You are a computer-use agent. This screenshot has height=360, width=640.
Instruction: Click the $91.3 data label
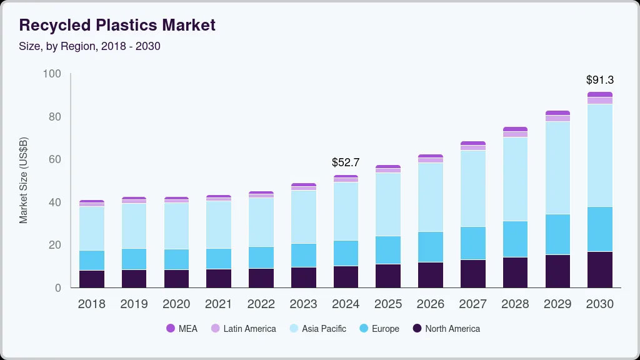coord(599,80)
